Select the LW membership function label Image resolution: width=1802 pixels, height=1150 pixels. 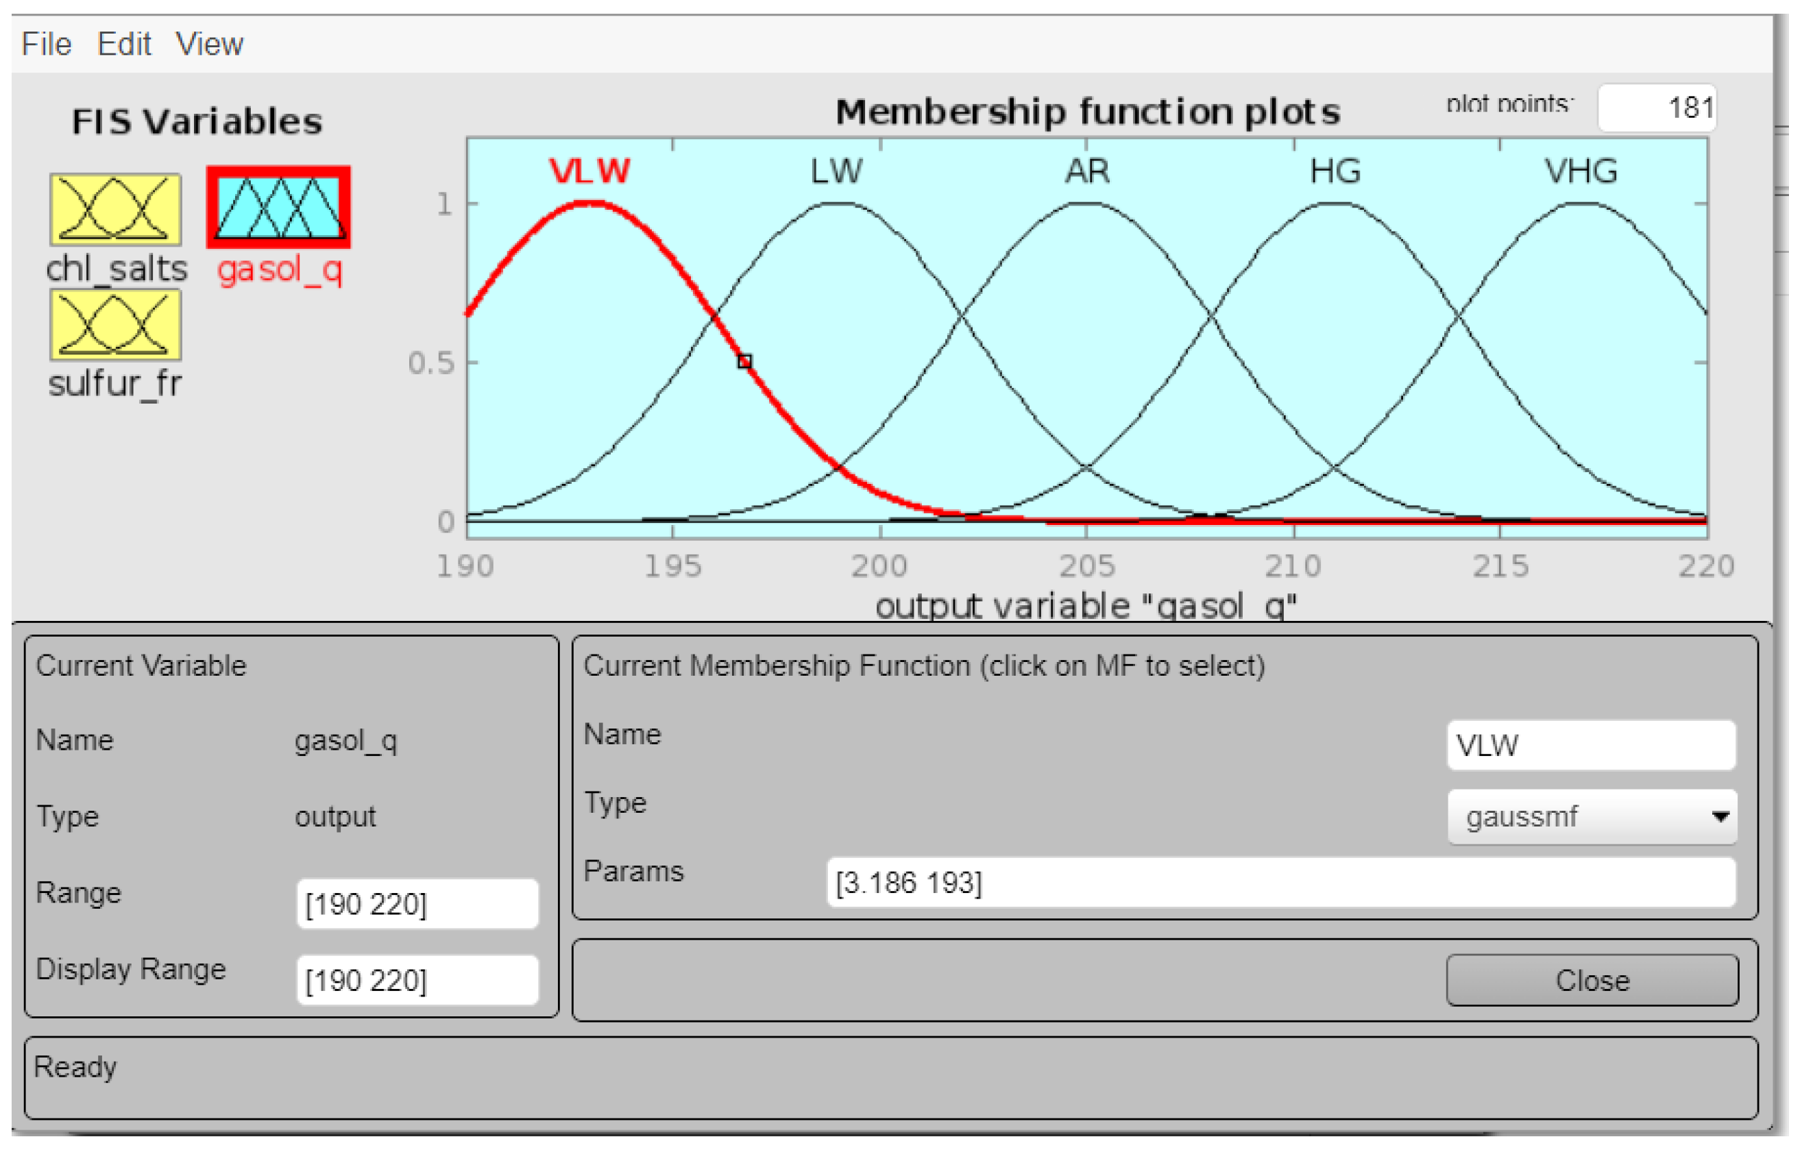(838, 172)
